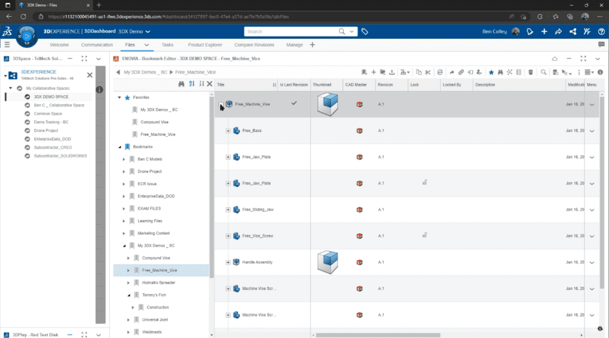Image resolution: width=609 pixels, height=338 pixels.
Task: Click the Free_Machine_Vise cube thumbnail
Action: pyautogui.click(x=328, y=104)
